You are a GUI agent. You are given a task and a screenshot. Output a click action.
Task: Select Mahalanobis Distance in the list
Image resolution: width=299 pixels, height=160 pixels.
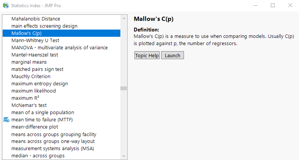pos(36,19)
